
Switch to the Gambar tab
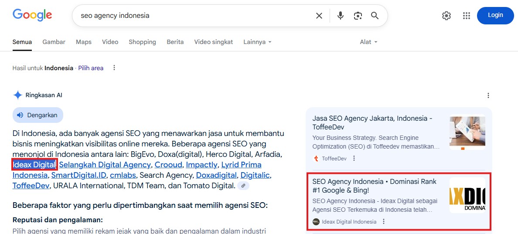pyautogui.click(x=54, y=42)
